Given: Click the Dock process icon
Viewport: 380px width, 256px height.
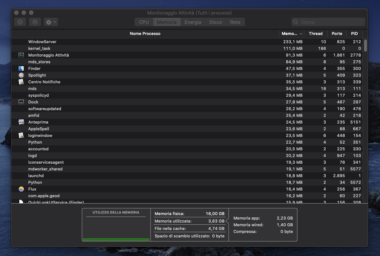Looking at the screenshot, I should point(21,102).
